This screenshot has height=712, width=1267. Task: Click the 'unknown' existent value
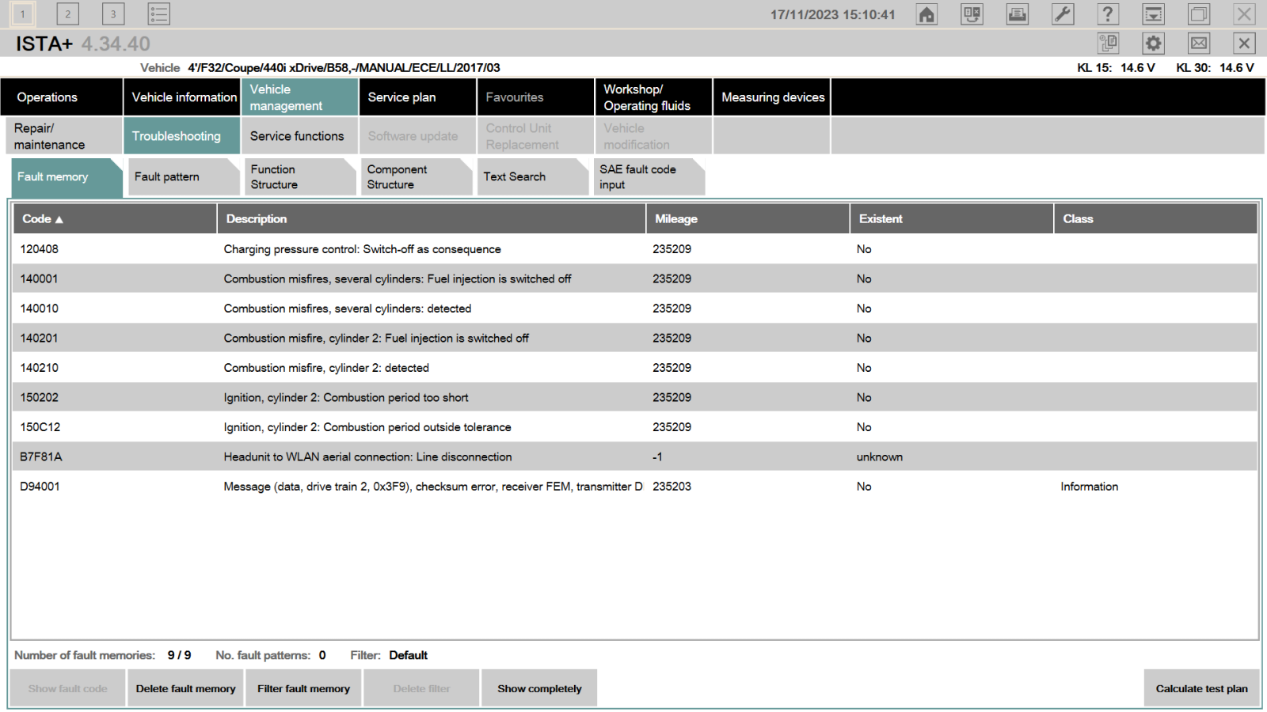tap(879, 456)
